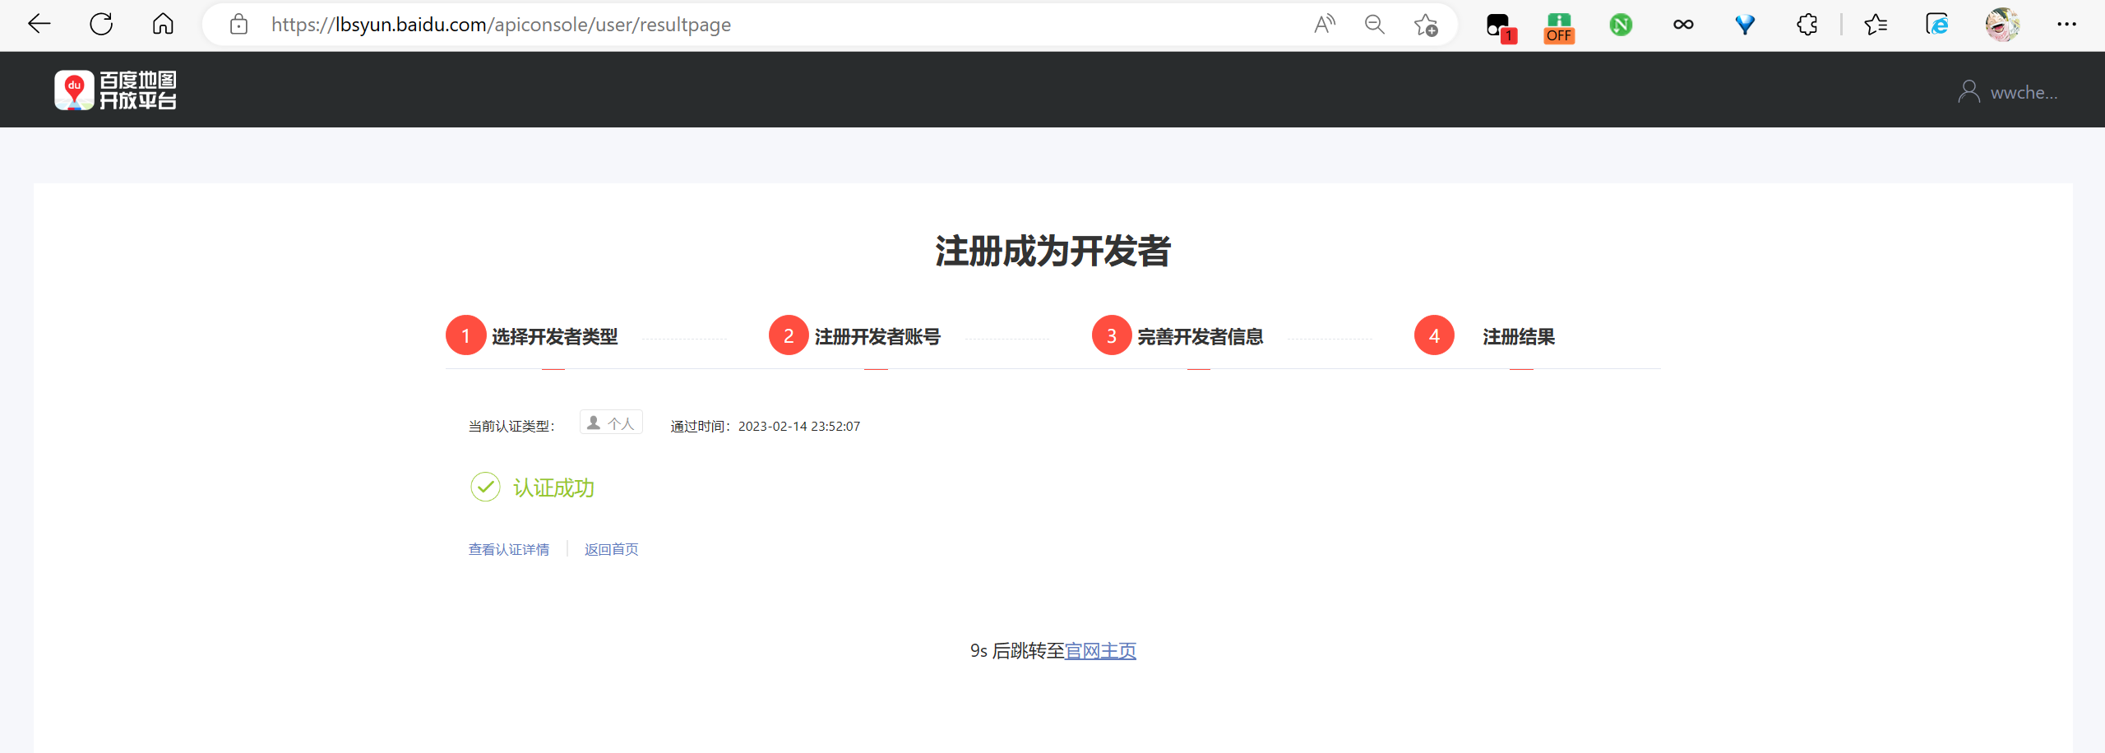Open 查看认证详情 link
The width and height of the screenshot is (2105, 753).
(x=508, y=549)
